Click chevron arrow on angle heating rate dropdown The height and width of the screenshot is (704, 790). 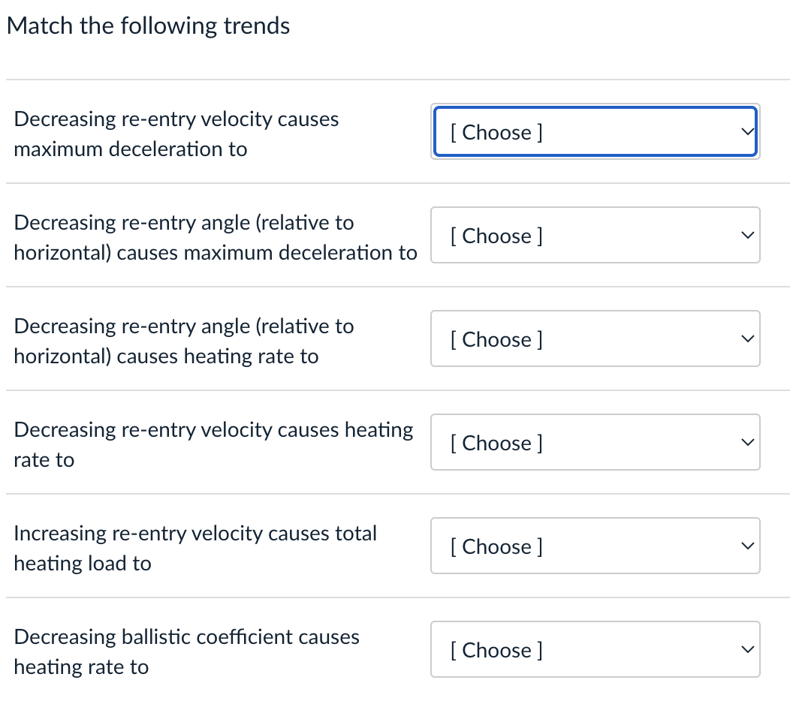point(746,339)
